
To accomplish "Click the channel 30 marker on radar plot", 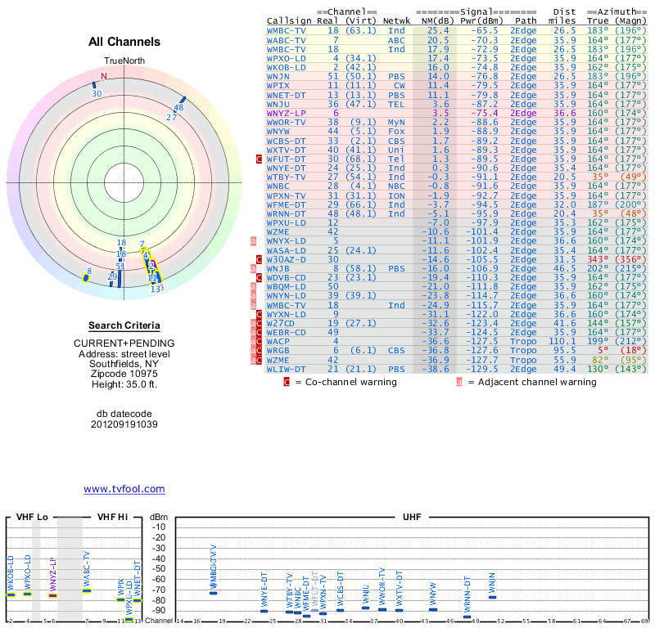I will pos(95,85).
